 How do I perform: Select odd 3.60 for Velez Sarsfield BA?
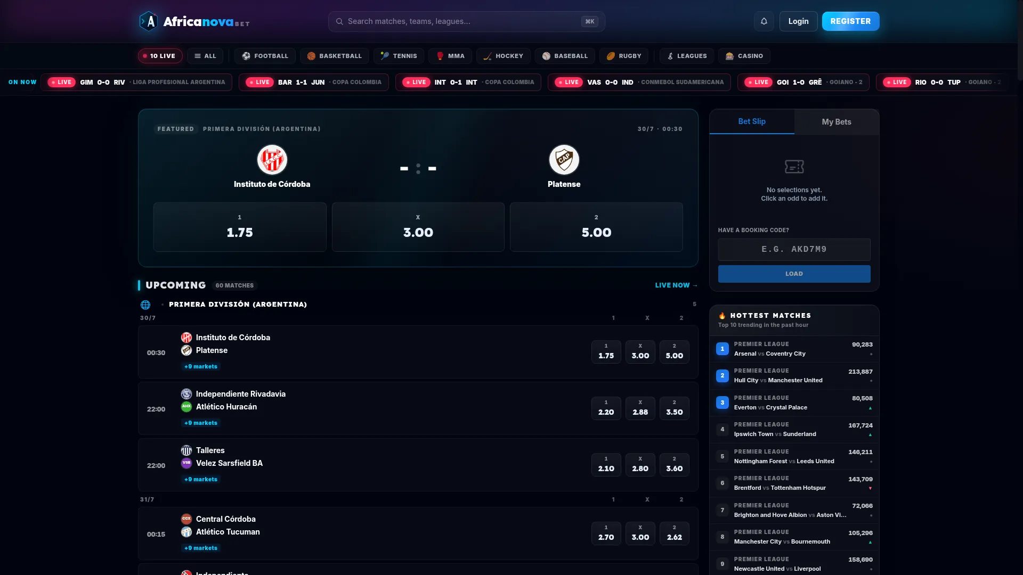tap(675, 465)
